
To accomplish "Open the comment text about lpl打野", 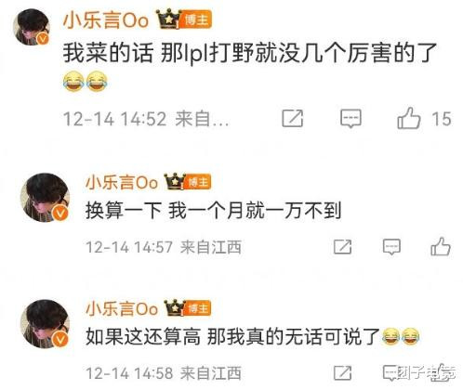I will 250,53.
